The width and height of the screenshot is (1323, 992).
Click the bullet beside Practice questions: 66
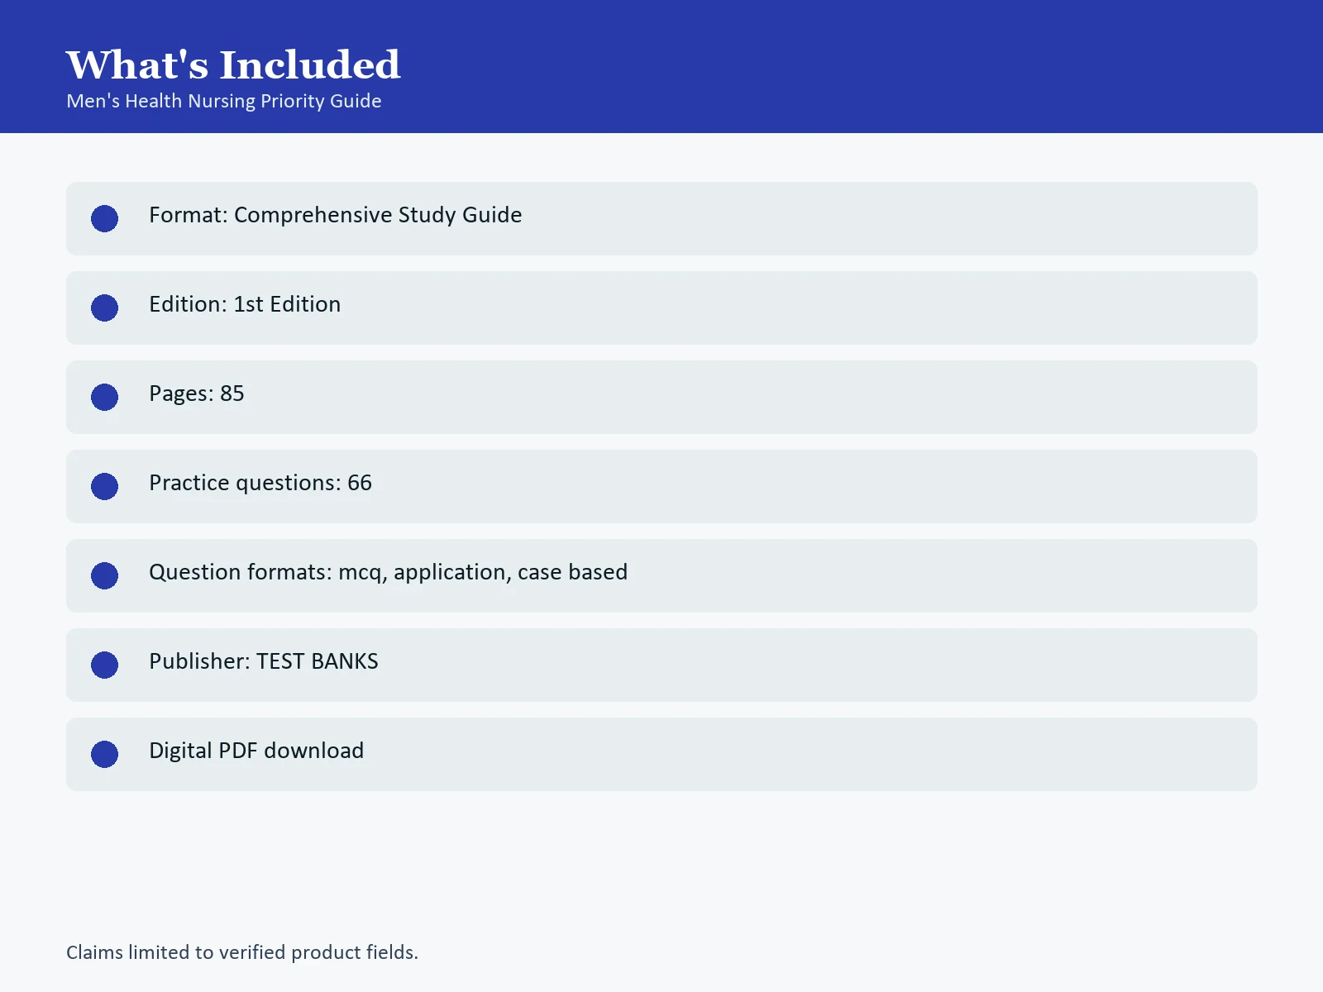pos(104,486)
